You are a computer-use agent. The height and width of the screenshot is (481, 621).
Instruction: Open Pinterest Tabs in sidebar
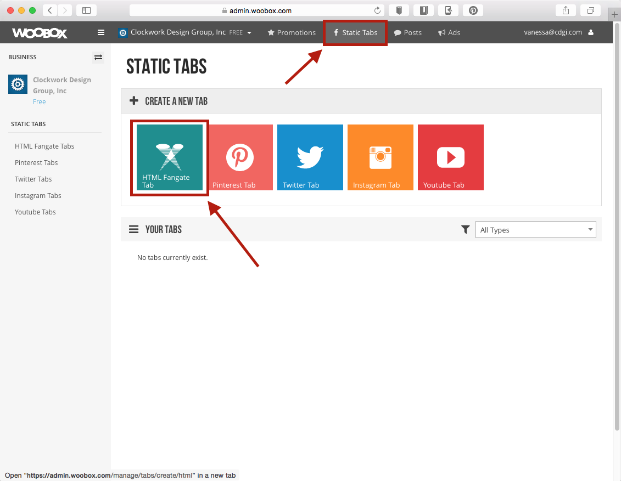(36, 162)
